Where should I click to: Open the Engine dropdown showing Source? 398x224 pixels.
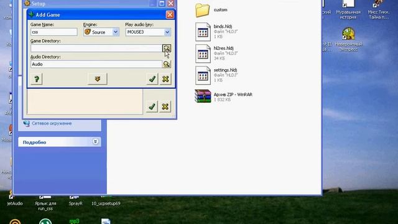116,32
